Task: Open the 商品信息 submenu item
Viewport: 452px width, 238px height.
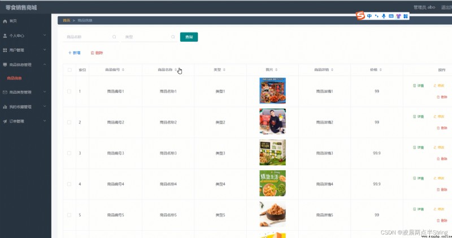Action: tap(15, 78)
